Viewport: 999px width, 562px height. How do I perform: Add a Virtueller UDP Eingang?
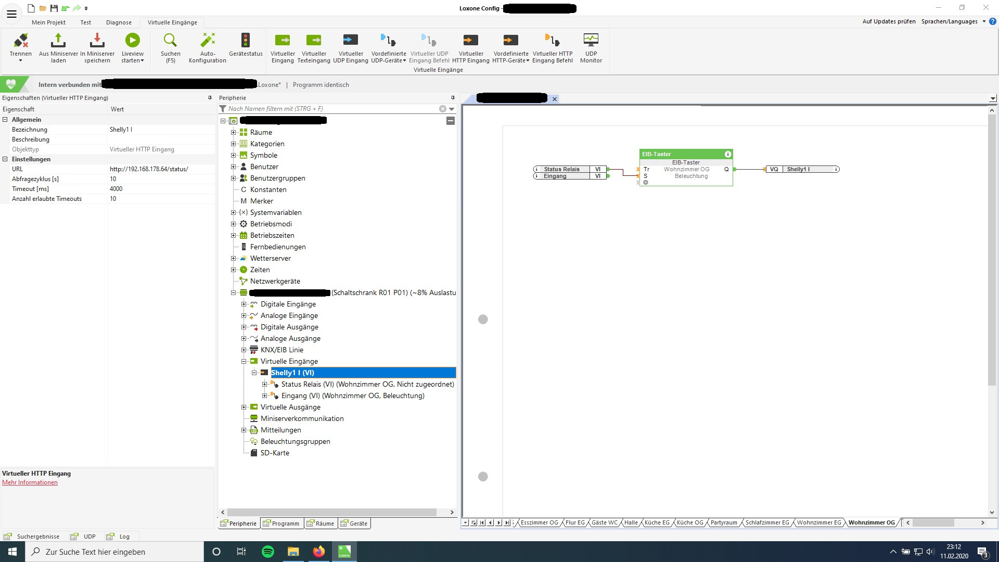pos(350,41)
